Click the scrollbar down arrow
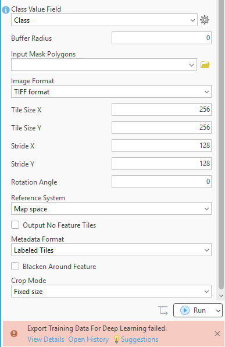The width and height of the screenshot is (225, 347). click(222, 296)
